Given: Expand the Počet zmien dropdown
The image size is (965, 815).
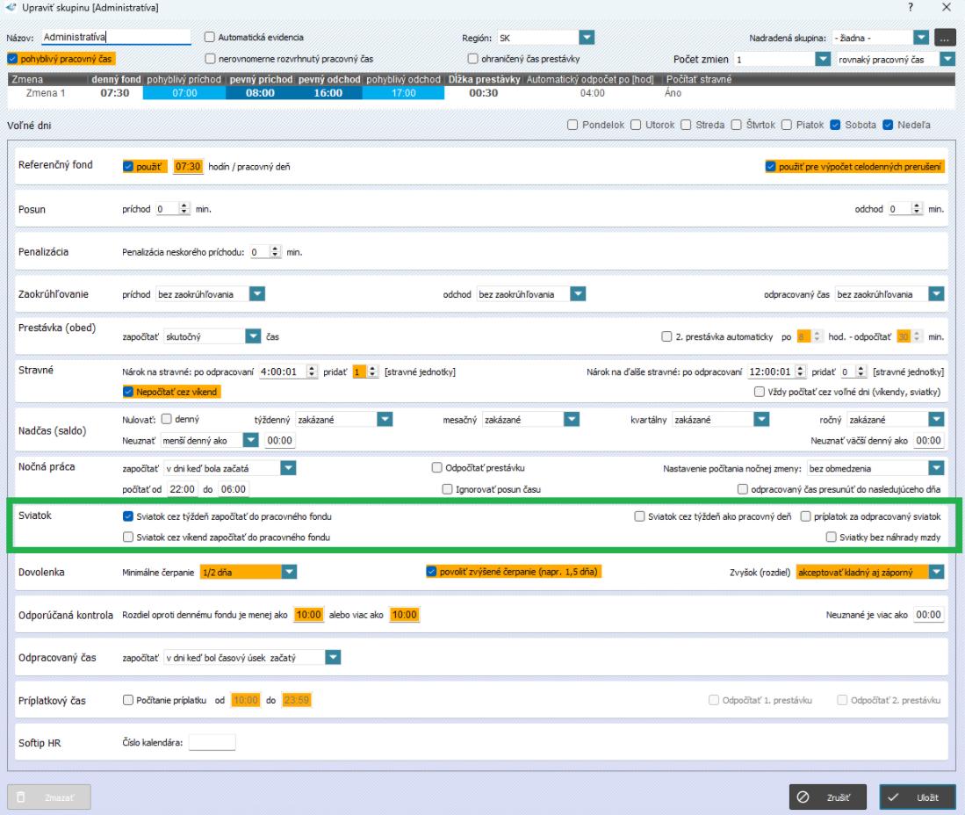Looking at the screenshot, I should click(x=823, y=59).
